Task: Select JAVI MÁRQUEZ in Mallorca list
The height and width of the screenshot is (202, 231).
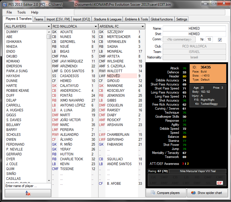Action: (71, 61)
